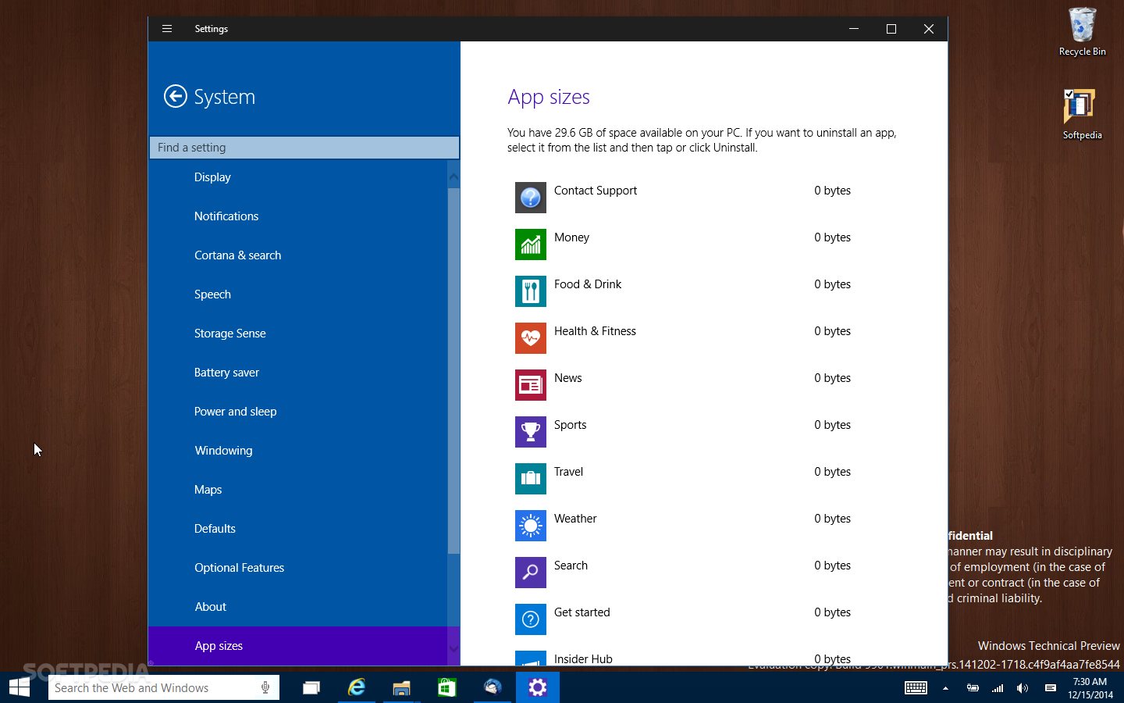The width and height of the screenshot is (1124, 703).
Task: Click the volume speaker tray icon
Action: (1023, 688)
